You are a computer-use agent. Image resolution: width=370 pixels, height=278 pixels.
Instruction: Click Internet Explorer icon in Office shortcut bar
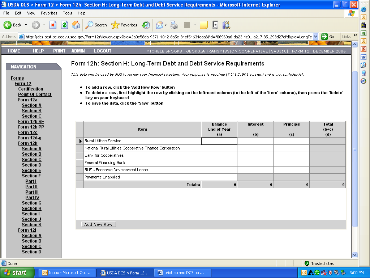(x=363, y=9)
